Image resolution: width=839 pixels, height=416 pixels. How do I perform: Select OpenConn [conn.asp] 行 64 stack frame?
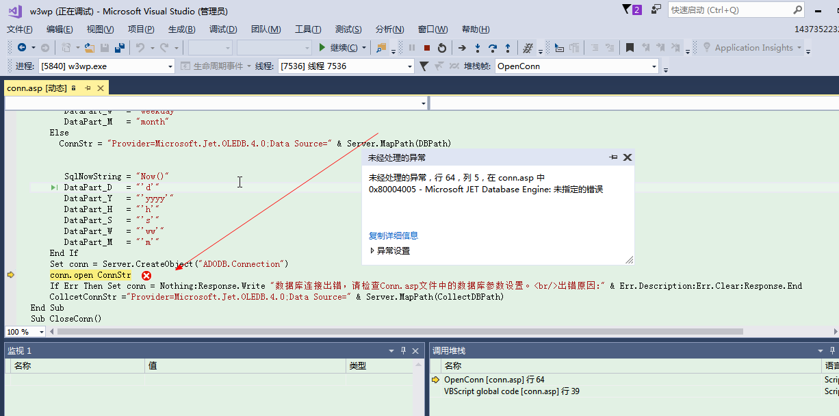point(494,380)
